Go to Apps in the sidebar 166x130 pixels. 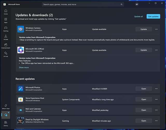tap(6, 19)
